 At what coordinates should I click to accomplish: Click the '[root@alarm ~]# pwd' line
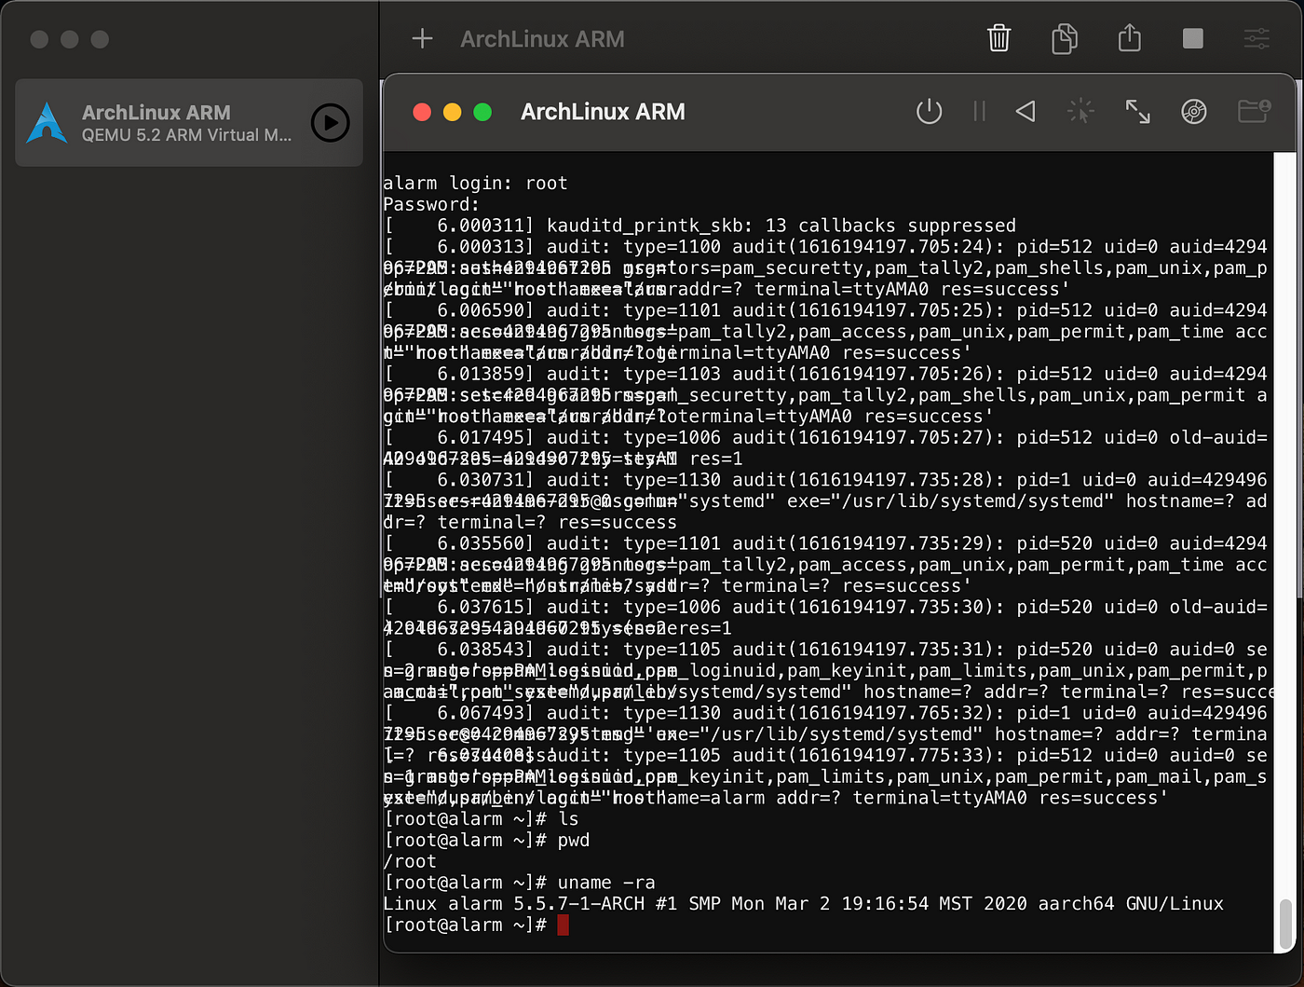[x=486, y=841]
